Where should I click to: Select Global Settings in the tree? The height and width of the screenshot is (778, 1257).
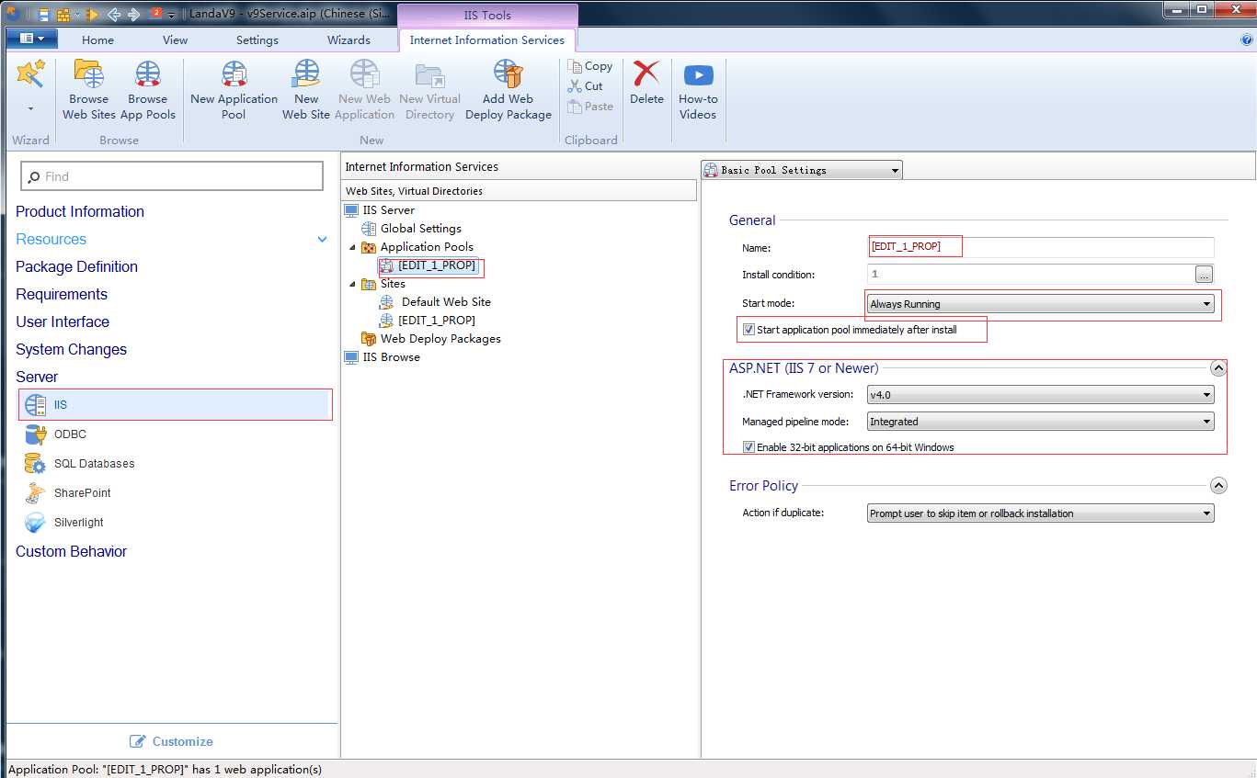click(x=420, y=229)
